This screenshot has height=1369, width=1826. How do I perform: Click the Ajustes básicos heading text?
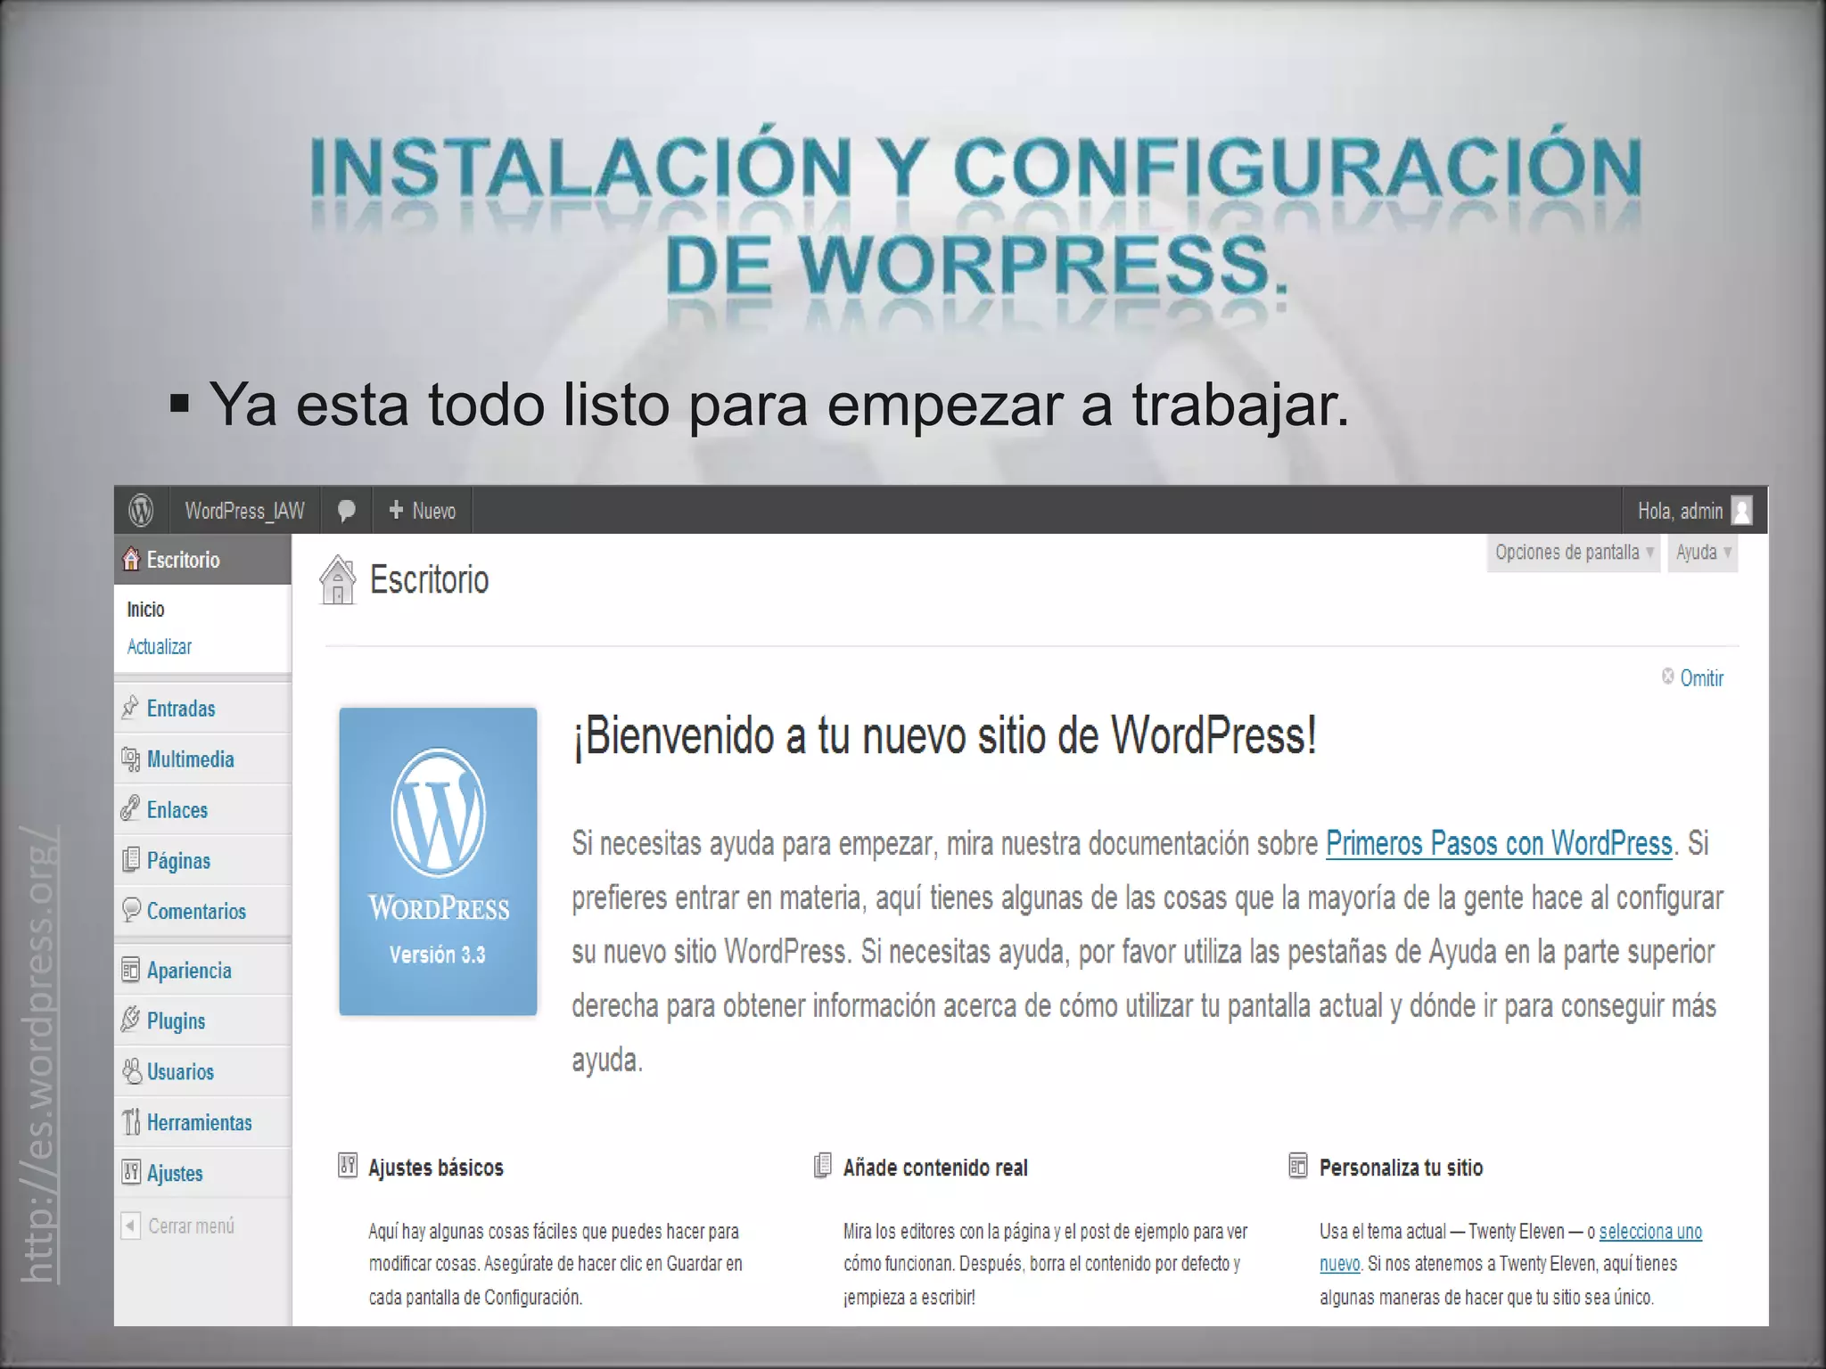pos(436,1167)
